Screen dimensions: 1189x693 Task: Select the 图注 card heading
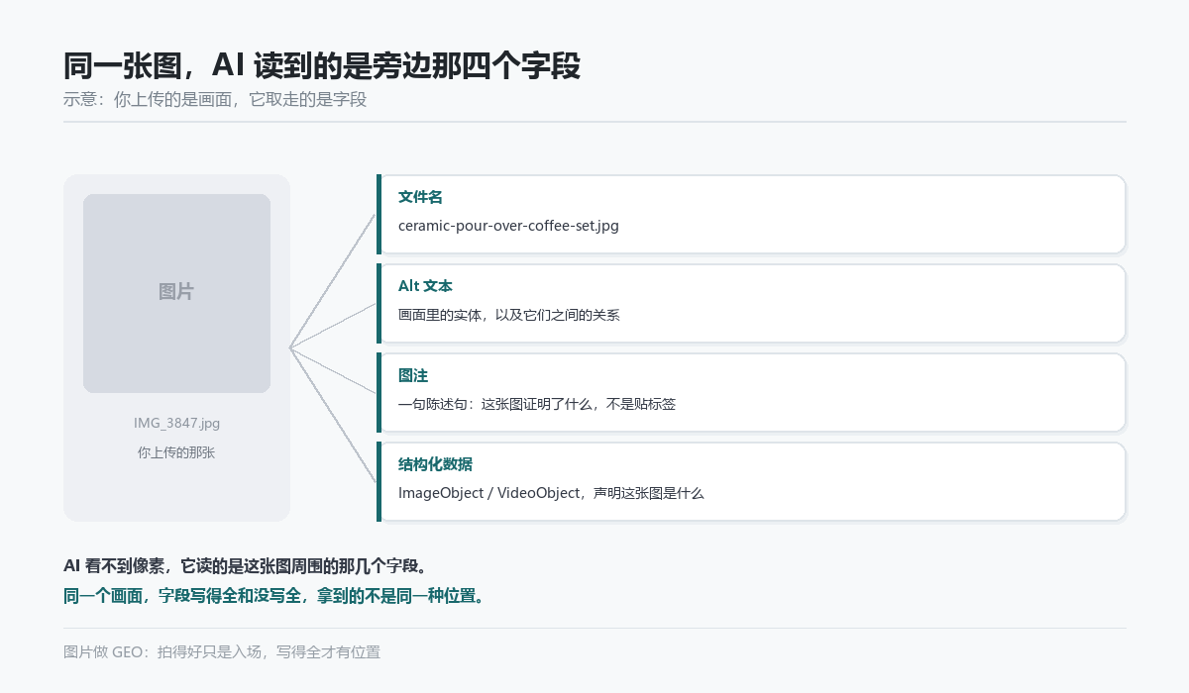click(x=413, y=375)
